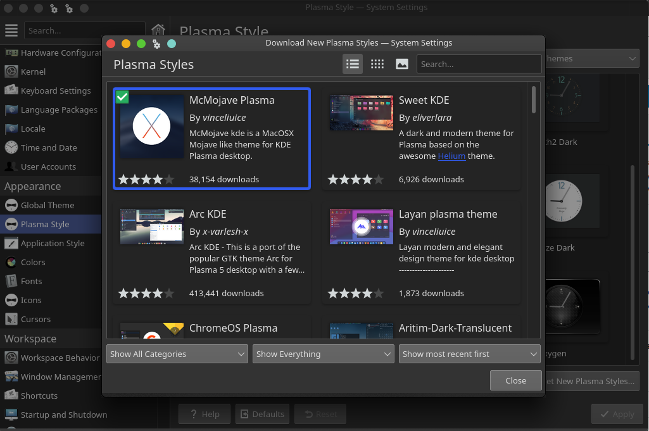Click the "6,926 downloads" text
The image size is (649, 431).
431,179
